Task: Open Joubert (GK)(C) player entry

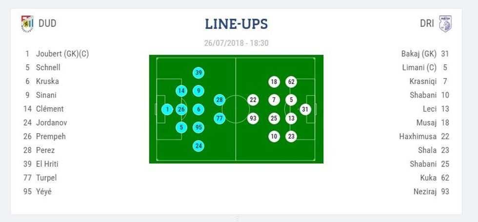Action: tap(62, 54)
